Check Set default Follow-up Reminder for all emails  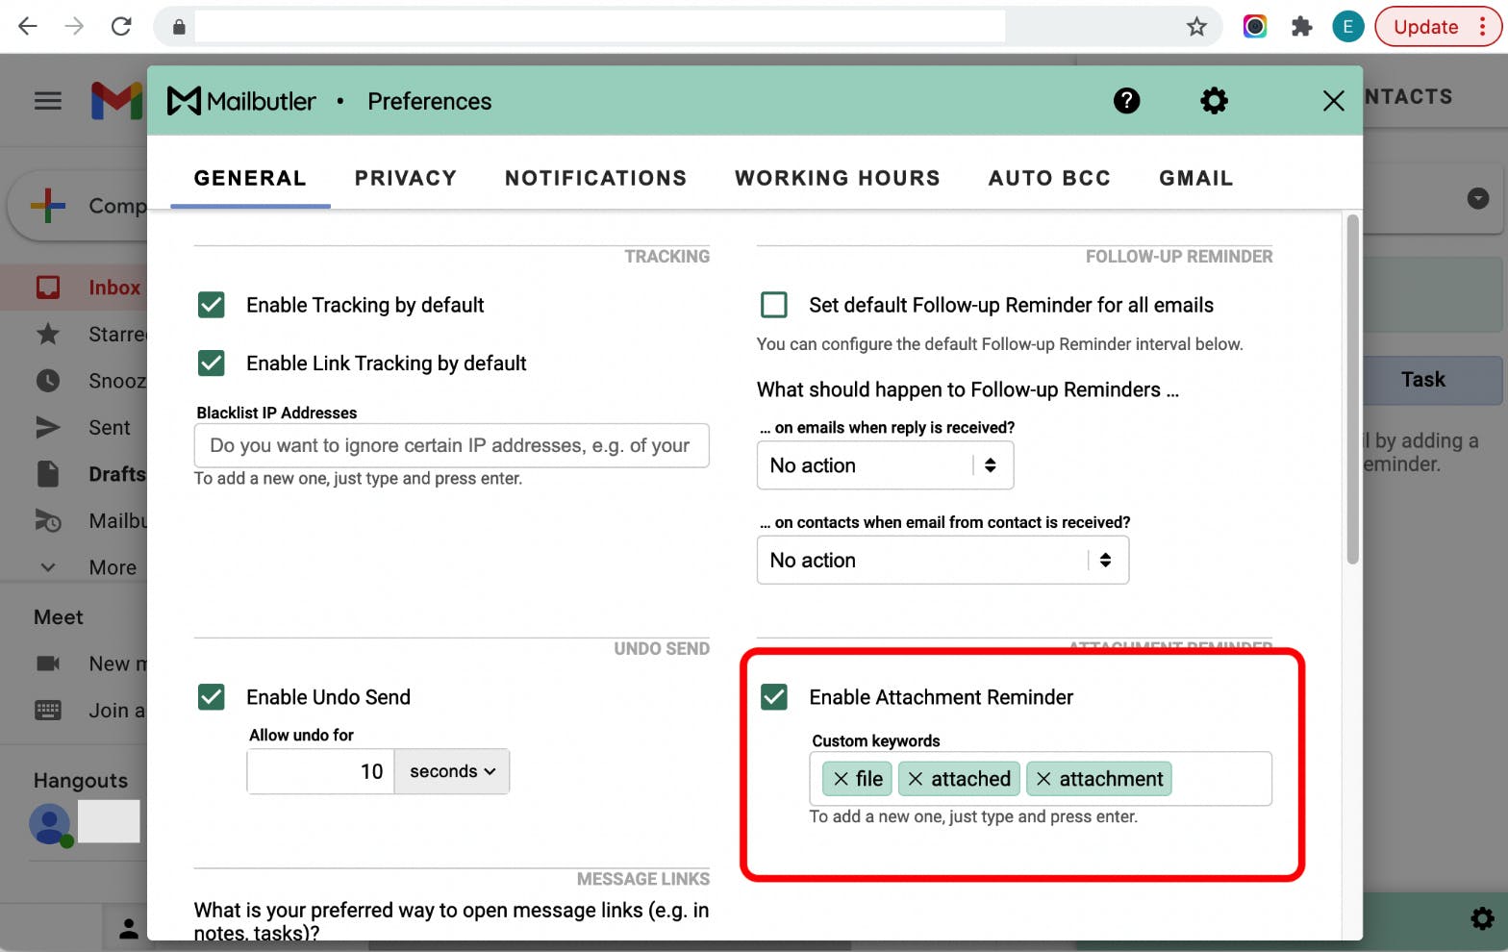pos(774,305)
